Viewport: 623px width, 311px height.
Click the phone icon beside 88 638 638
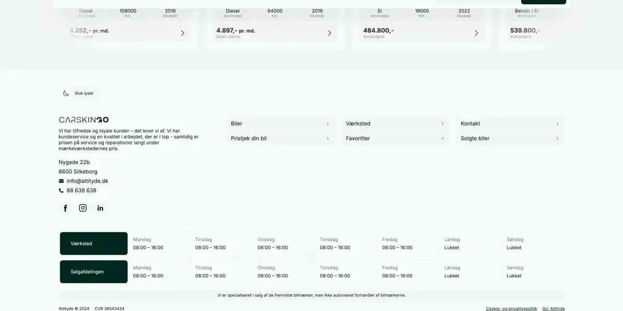[x=61, y=191]
